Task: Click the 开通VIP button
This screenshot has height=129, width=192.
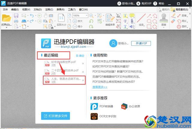Action: tap(141, 43)
